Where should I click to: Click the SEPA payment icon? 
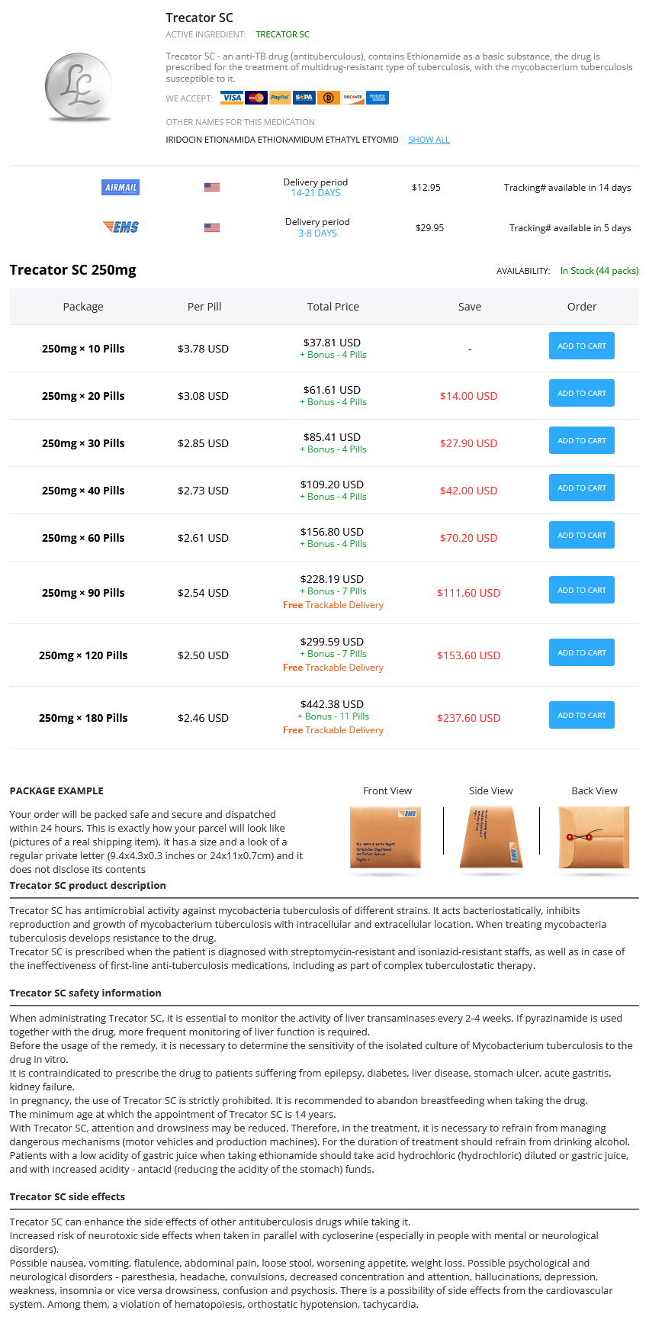pyautogui.click(x=304, y=98)
